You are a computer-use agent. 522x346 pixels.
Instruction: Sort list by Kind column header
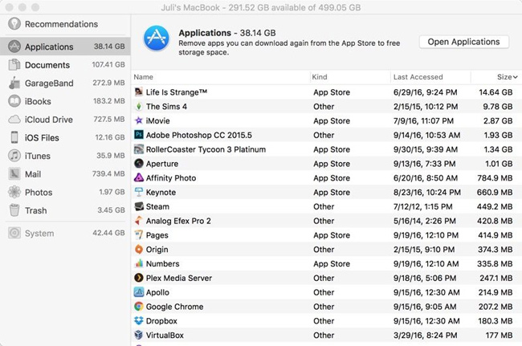pos(320,77)
